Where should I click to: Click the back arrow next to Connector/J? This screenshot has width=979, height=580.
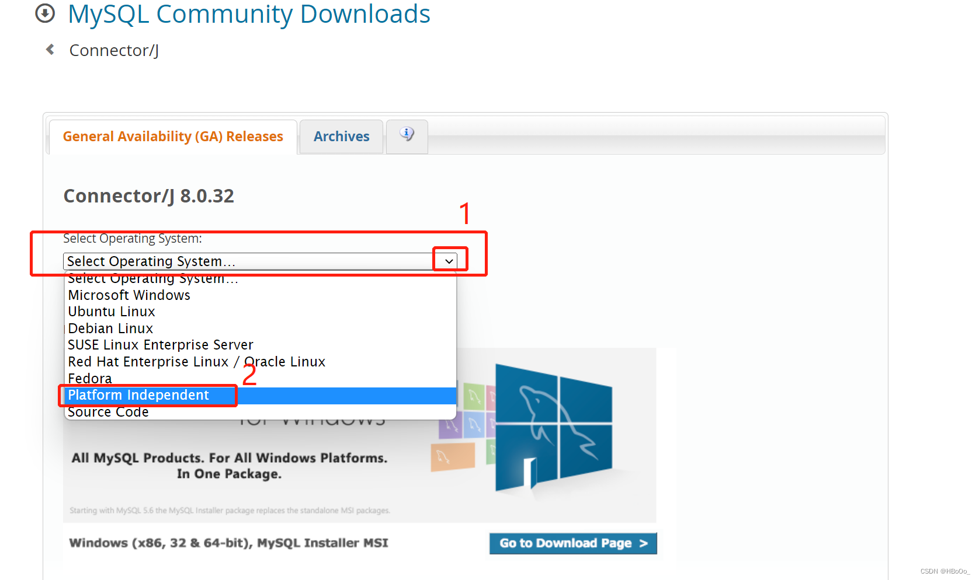50,50
